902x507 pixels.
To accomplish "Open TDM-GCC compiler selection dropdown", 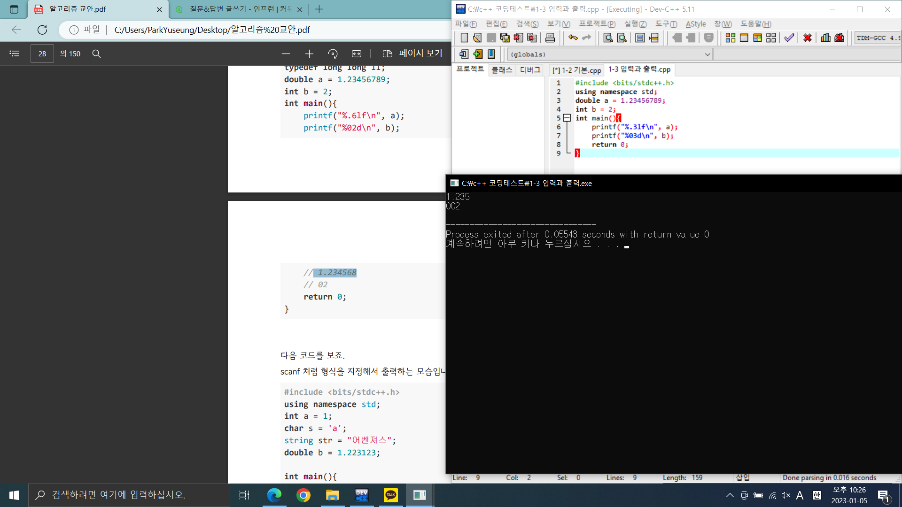I will pyautogui.click(x=878, y=38).
